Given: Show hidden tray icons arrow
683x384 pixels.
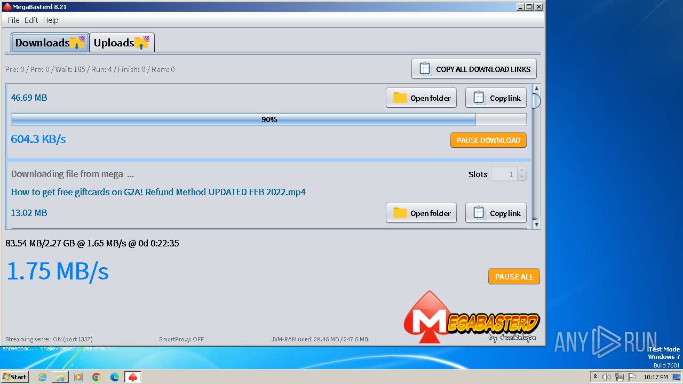Looking at the screenshot, I should [x=595, y=377].
